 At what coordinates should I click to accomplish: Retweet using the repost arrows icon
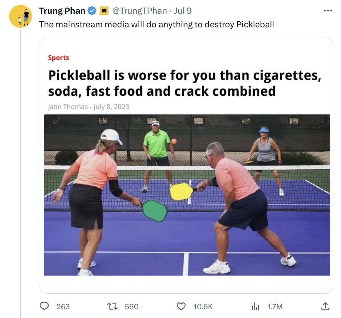(x=113, y=306)
